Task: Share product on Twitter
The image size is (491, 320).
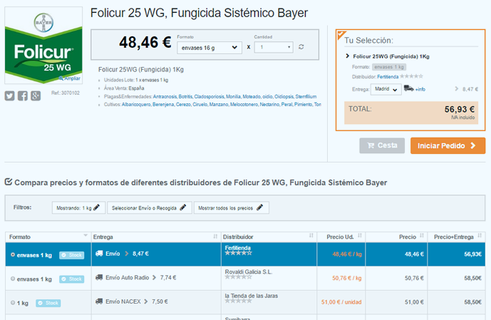Action: (x=9, y=96)
